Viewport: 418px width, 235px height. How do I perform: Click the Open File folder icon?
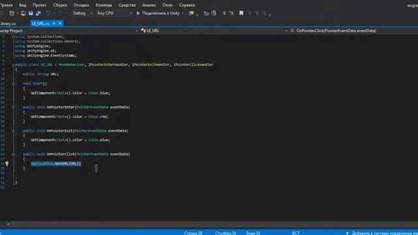pos(24,13)
